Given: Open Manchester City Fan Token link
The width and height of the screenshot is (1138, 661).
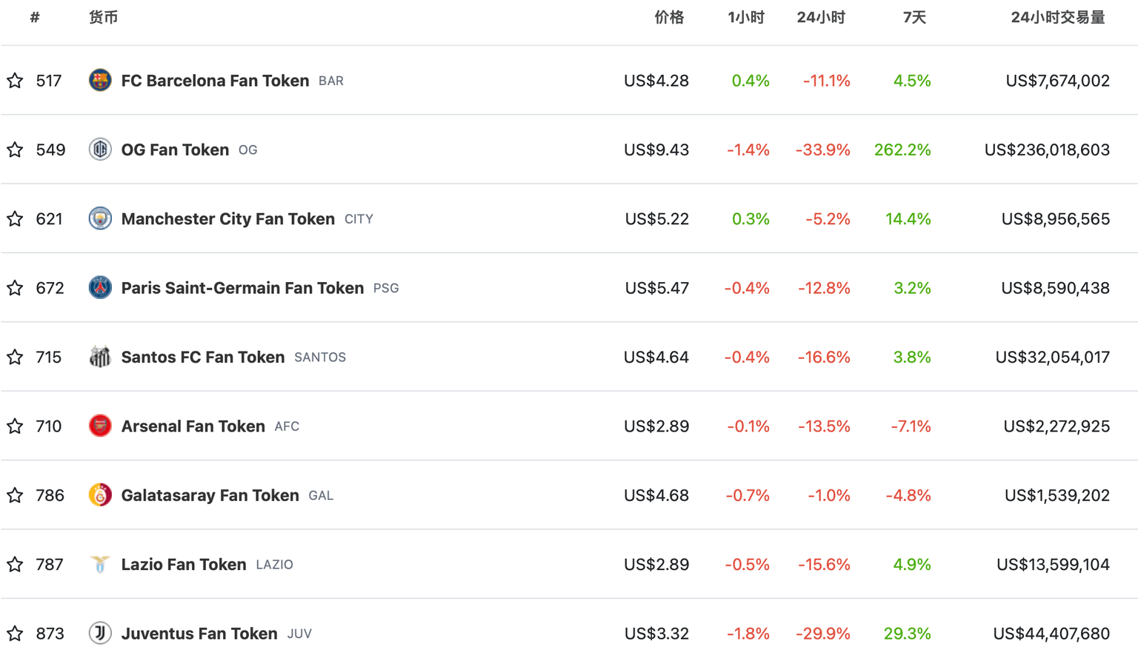Looking at the screenshot, I should (227, 219).
